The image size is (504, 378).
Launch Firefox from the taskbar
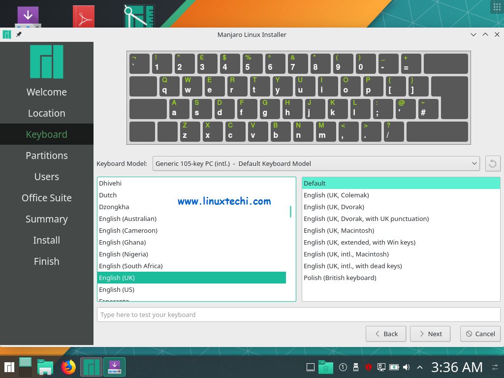pos(68,367)
